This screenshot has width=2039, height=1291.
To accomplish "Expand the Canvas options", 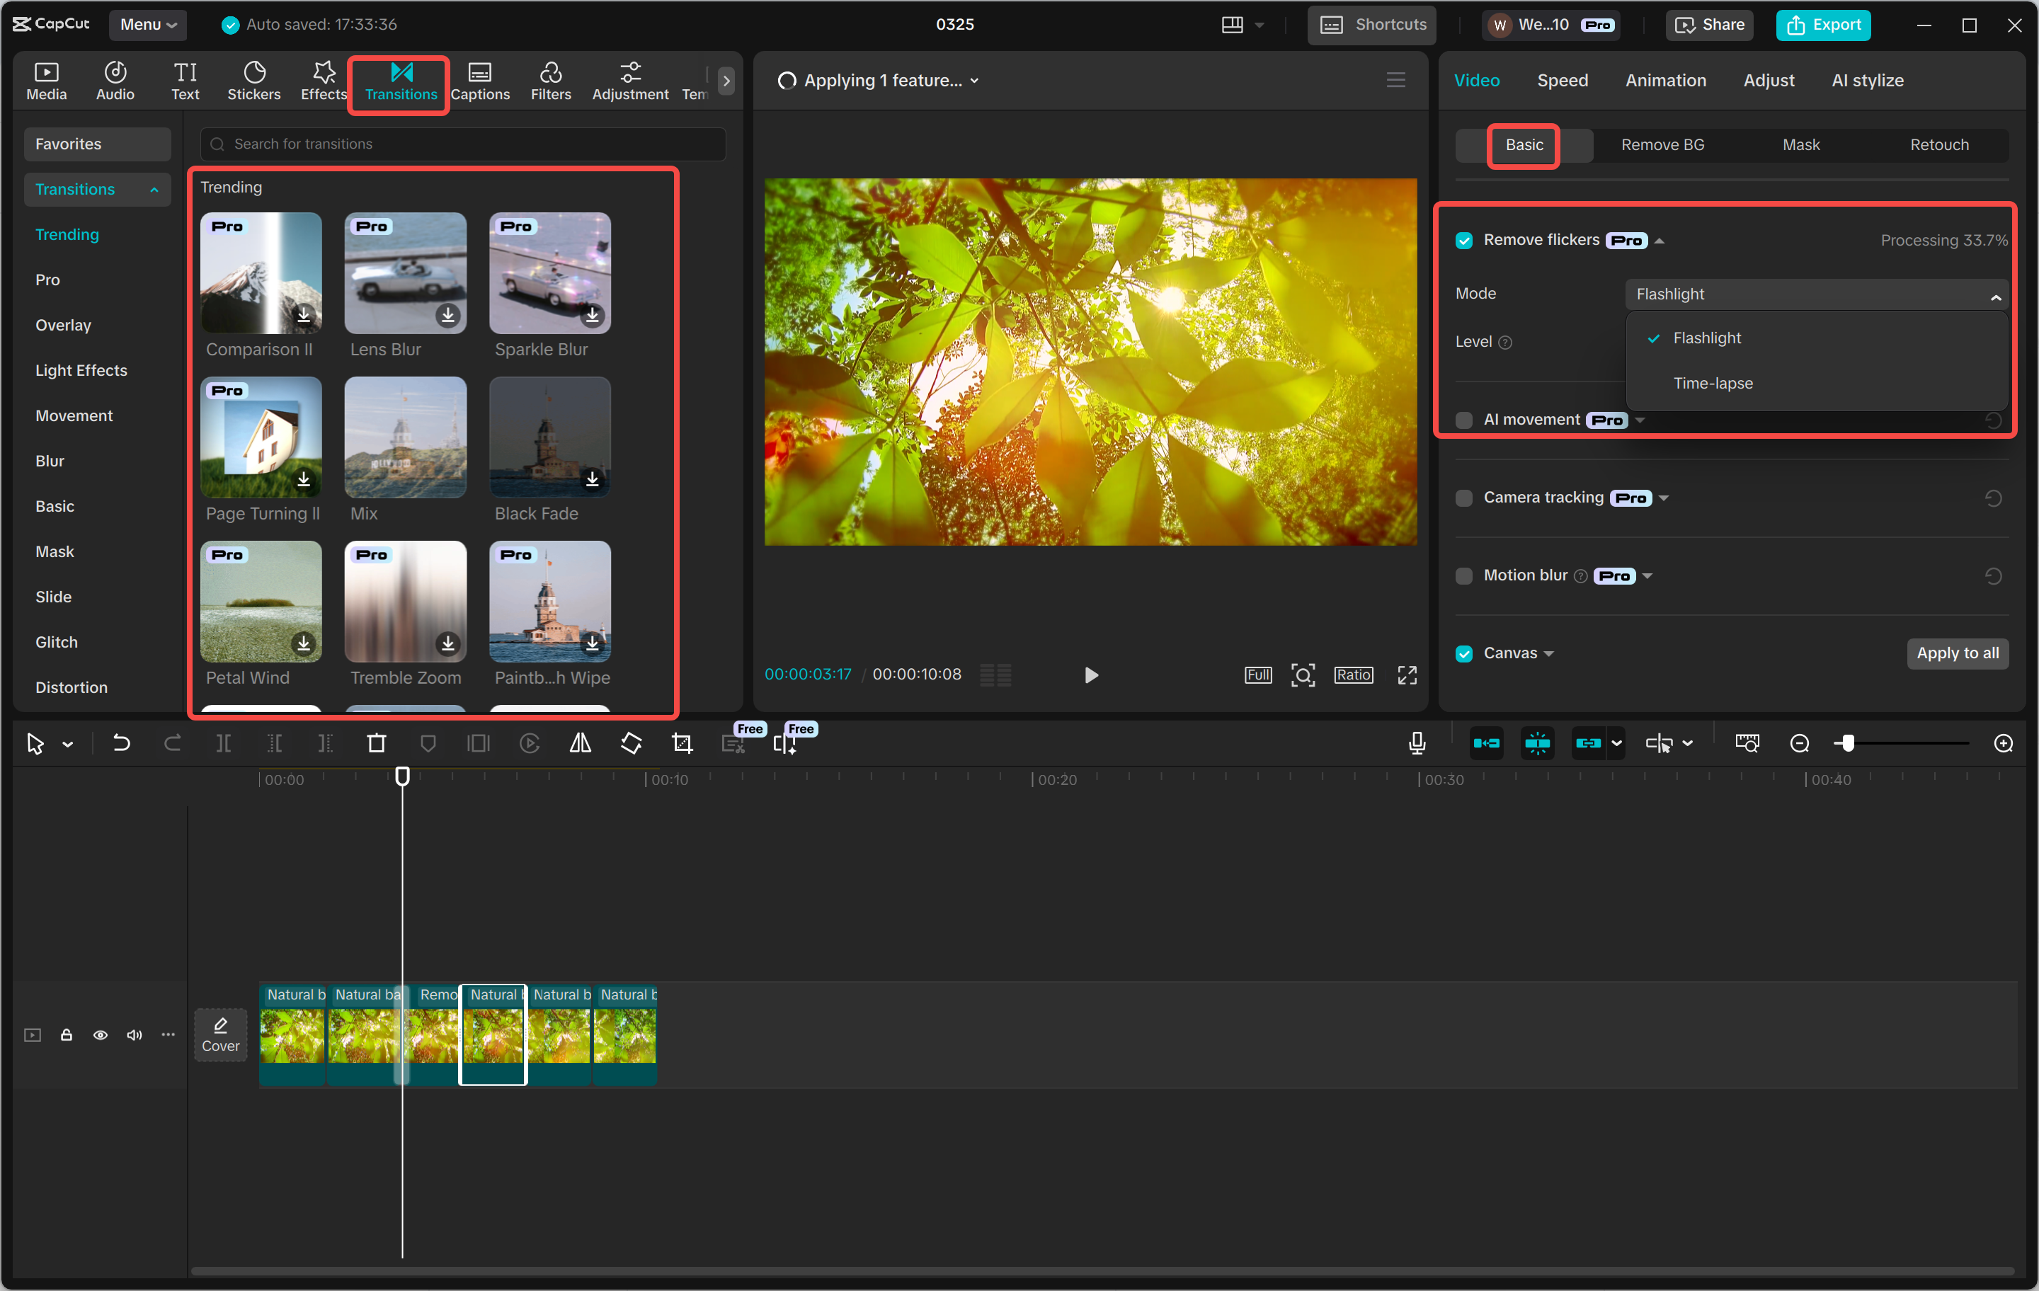I will tap(1549, 653).
